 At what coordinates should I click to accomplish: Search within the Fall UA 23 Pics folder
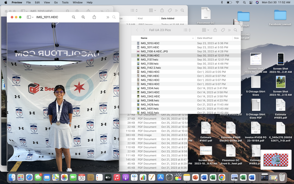(x=235, y=30)
